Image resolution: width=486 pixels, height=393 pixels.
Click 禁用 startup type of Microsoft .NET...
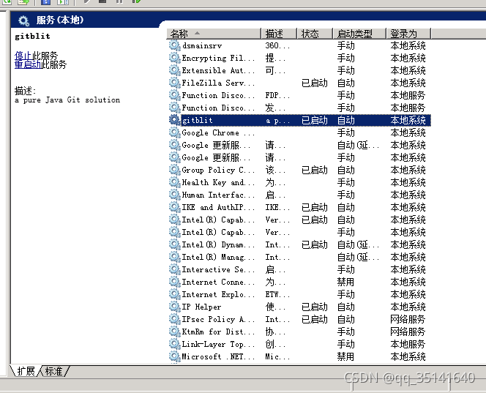(345, 356)
